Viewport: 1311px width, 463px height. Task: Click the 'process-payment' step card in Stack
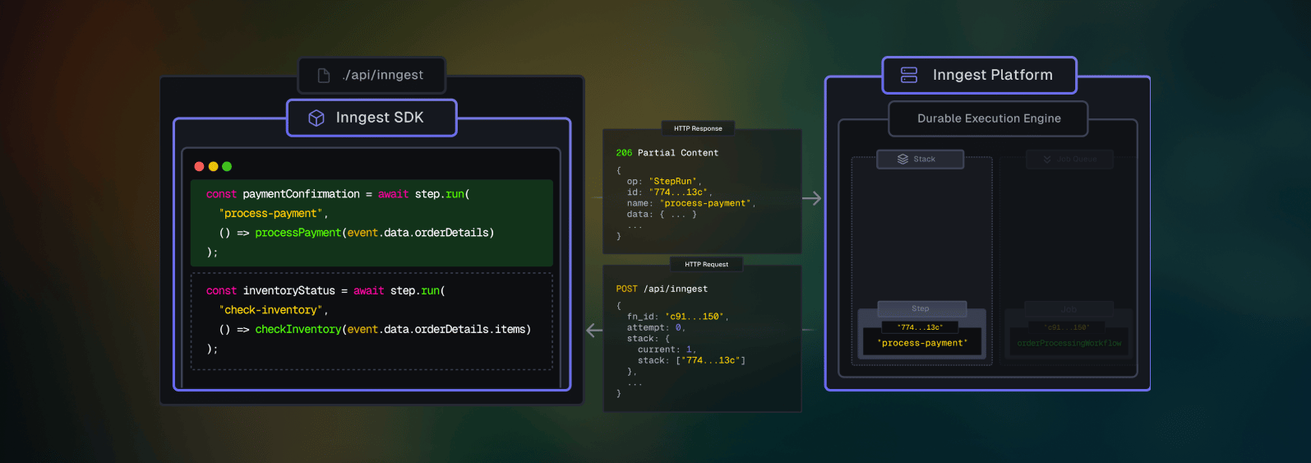point(922,343)
